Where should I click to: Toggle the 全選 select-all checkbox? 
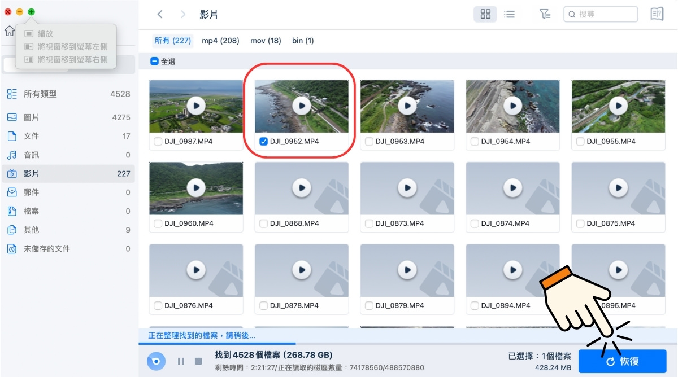click(x=154, y=62)
